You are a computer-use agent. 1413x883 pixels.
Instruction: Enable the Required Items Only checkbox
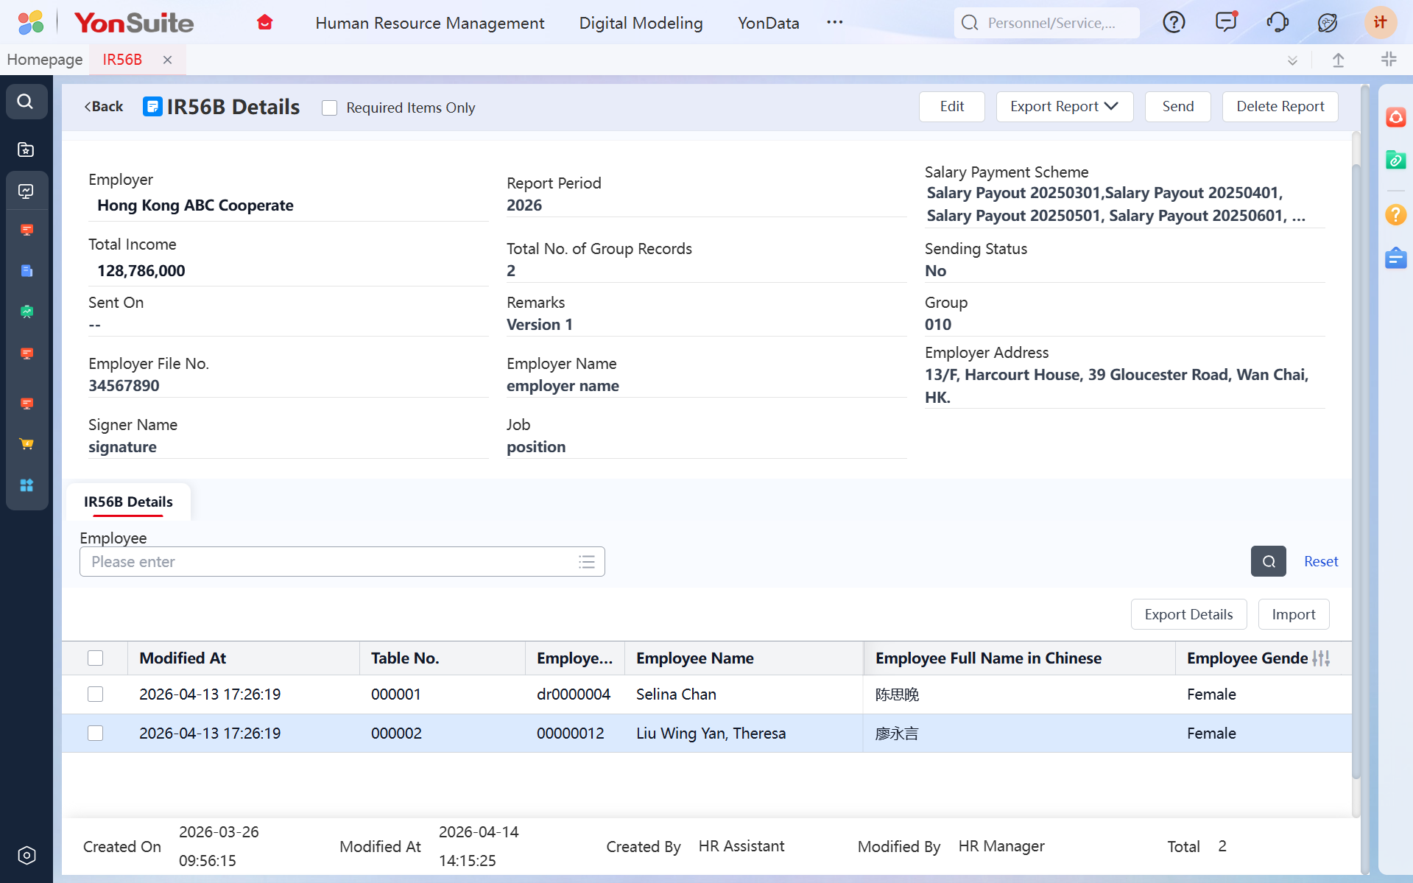point(330,108)
